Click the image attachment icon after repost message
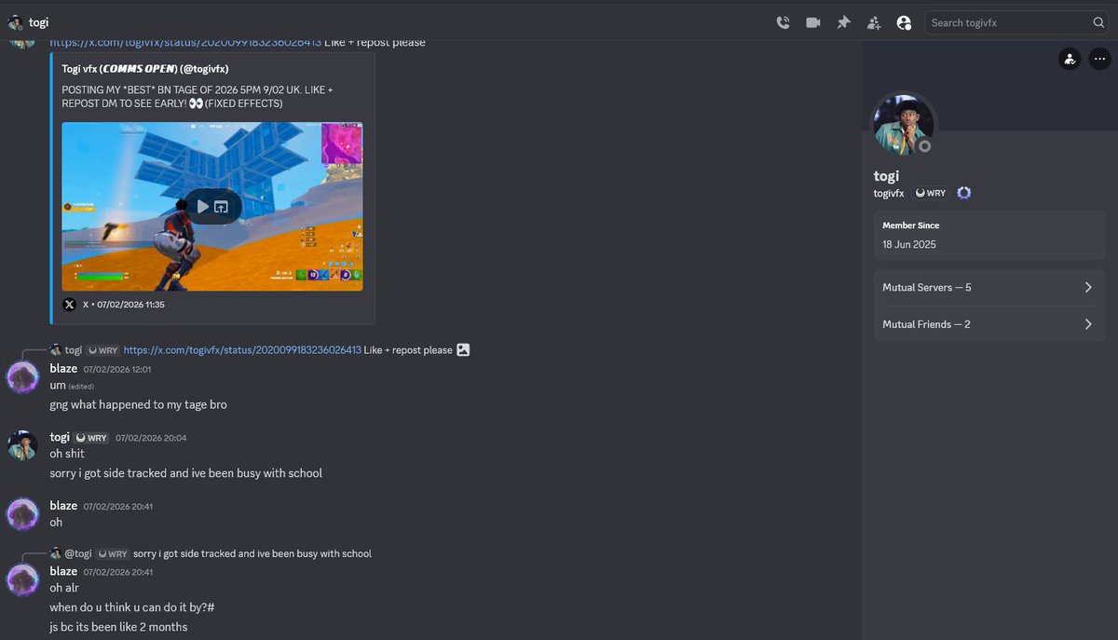Screen dimensions: 1118x640 pos(462,349)
